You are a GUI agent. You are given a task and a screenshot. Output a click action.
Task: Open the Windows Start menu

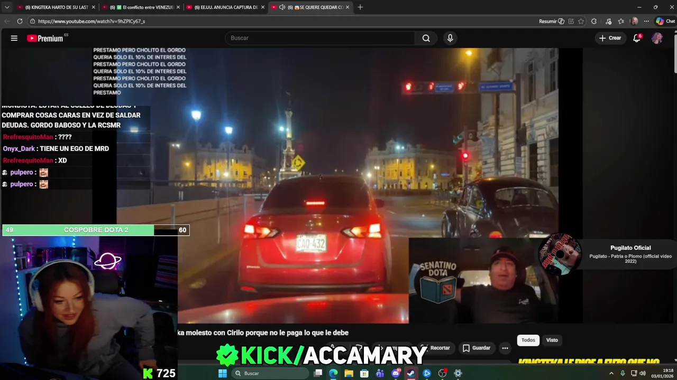[223, 373]
